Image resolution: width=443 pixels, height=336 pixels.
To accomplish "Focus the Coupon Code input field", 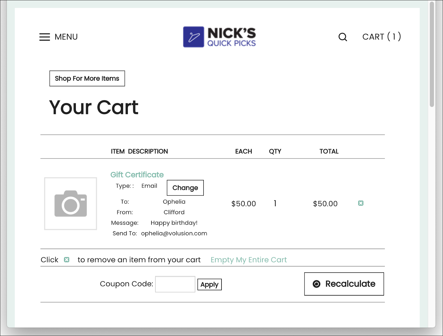I will pyautogui.click(x=175, y=284).
